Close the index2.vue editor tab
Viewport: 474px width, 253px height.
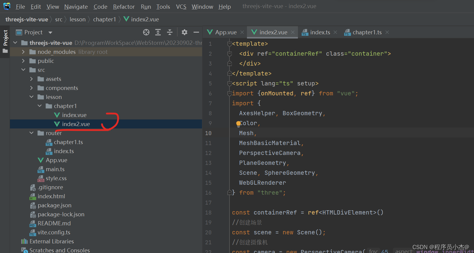[x=293, y=32]
